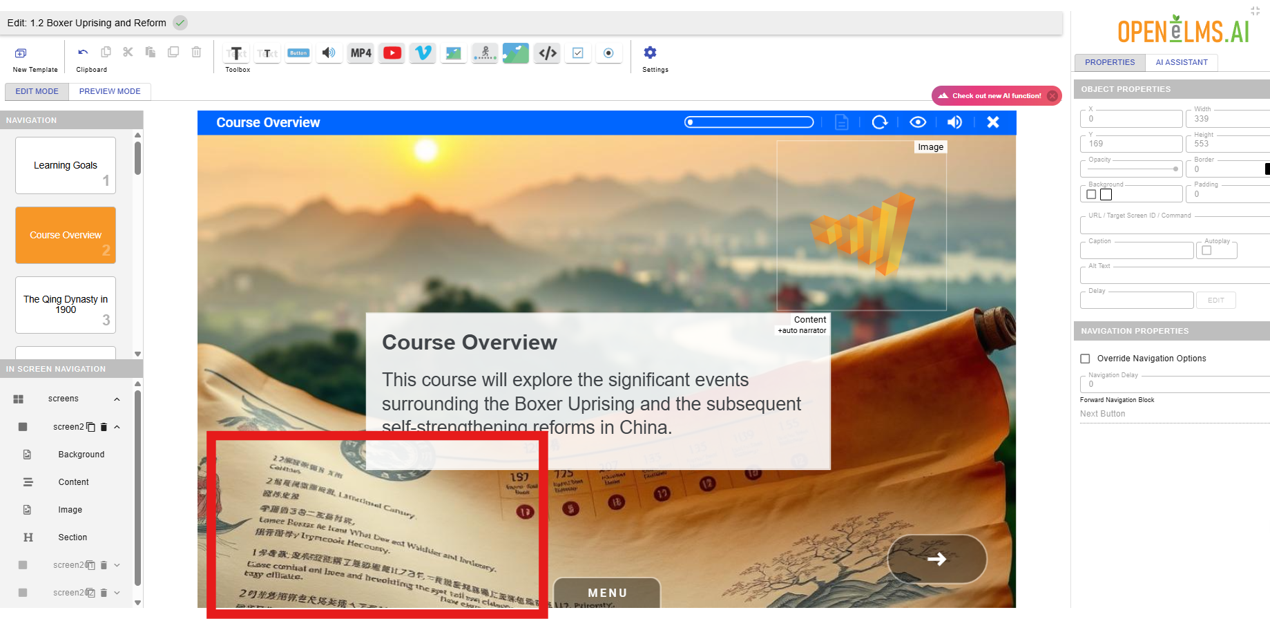Click the forward arrow button on the slide
The width and height of the screenshot is (1270, 619).
937,559
